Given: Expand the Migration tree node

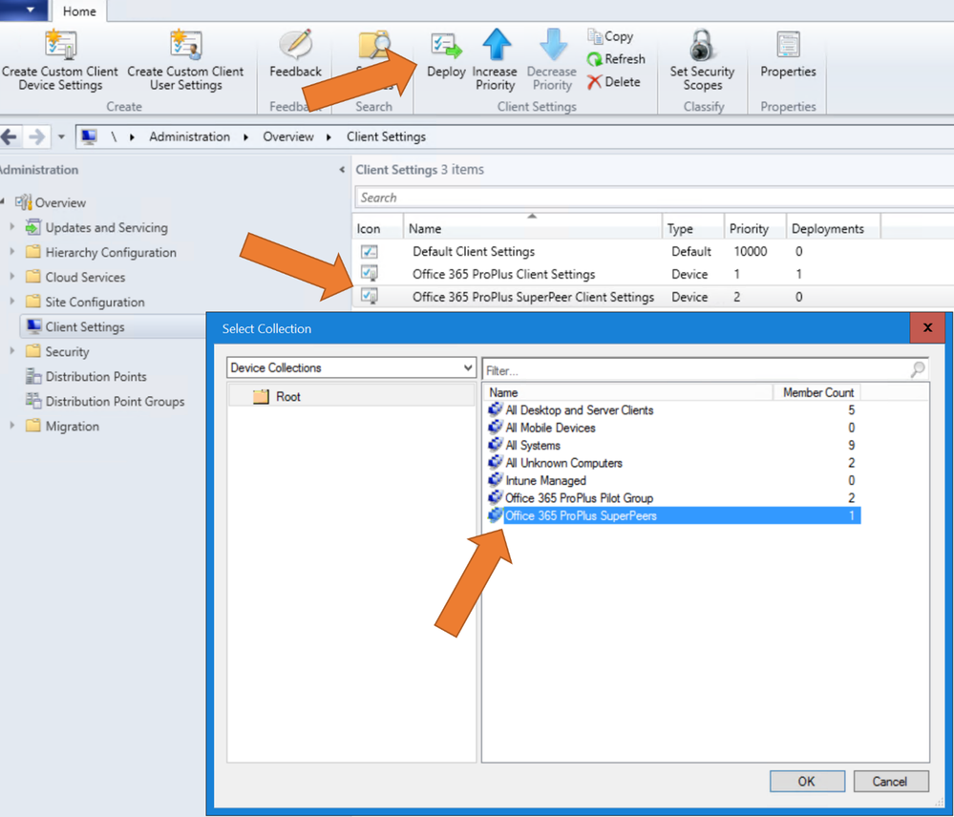Looking at the screenshot, I should [11, 426].
